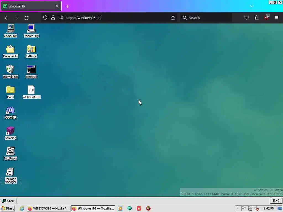Close the Windows 96 tab
The height and width of the screenshot is (212, 283).
coord(57,6)
